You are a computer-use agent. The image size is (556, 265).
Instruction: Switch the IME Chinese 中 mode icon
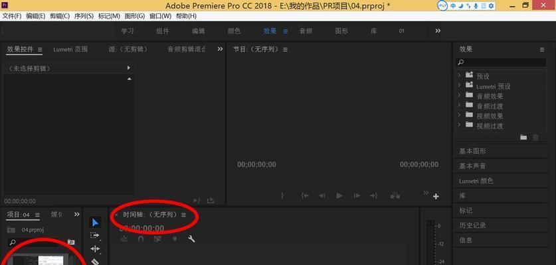click(x=453, y=6)
